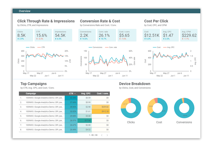The height and width of the screenshot is (147, 213).
Task: Select campaign name in table row 4
Action: [45, 111]
